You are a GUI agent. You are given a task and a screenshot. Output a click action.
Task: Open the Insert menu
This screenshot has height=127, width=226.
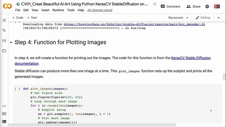(46, 10)
